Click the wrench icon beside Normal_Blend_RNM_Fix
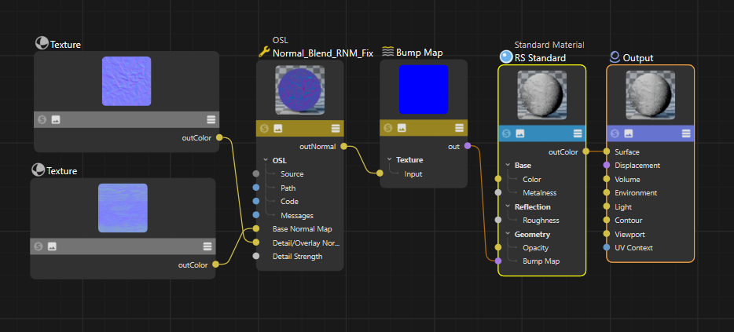The width and height of the screenshot is (734, 332). [263, 53]
